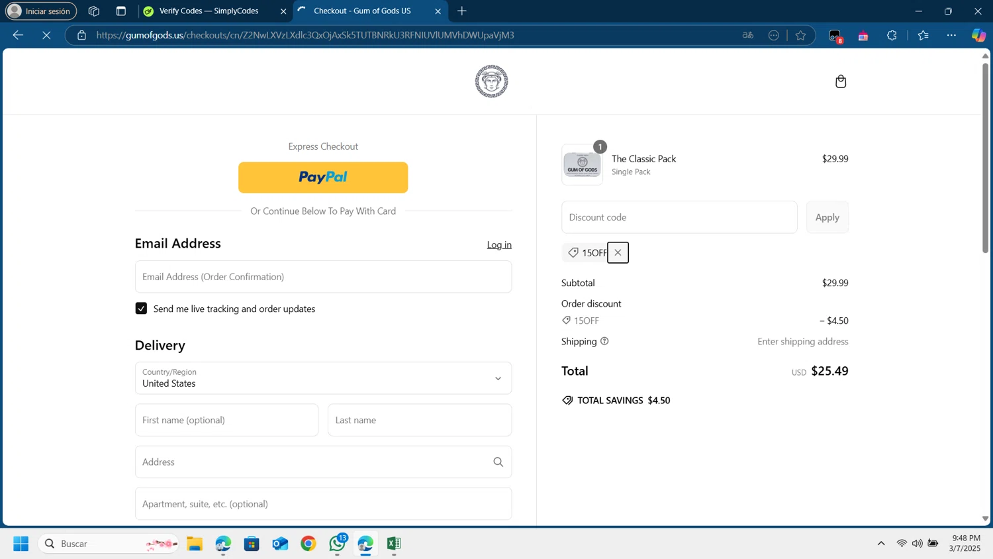Open browser settings and more menu
This screenshot has height=559, width=993.
951,35
